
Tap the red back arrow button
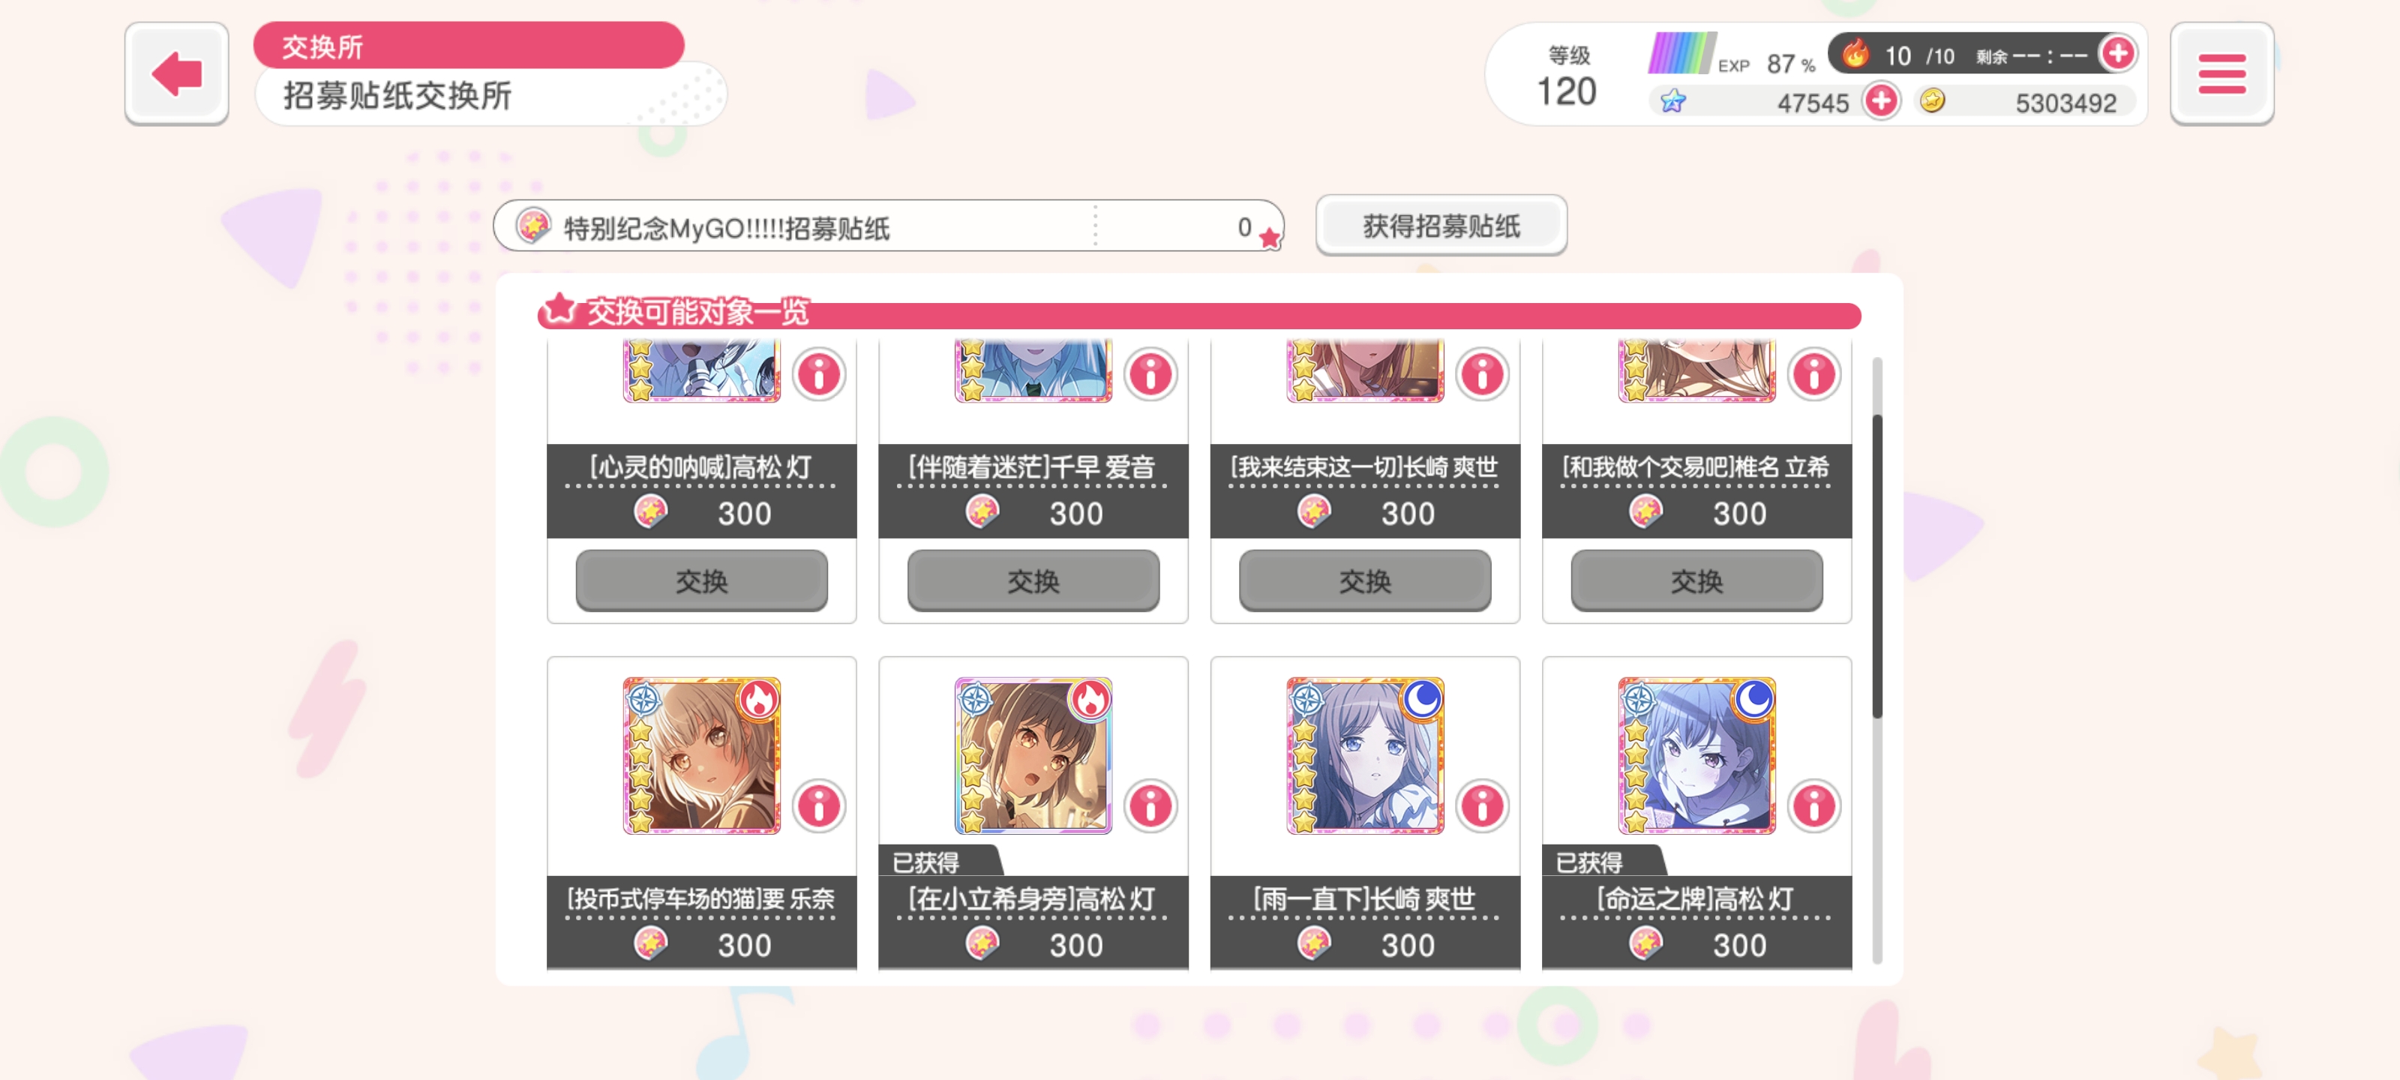[x=176, y=73]
